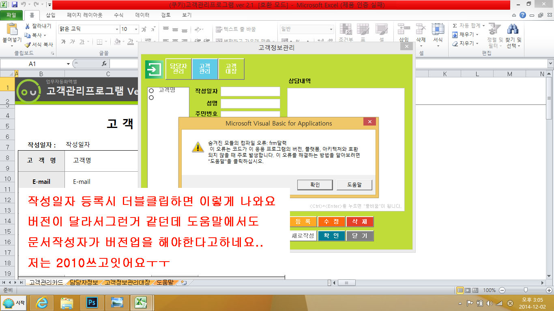The width and height of the screenshot is (554, 311).
Task: Expand the number format dropdown (일반)
Action: (331, 29)
